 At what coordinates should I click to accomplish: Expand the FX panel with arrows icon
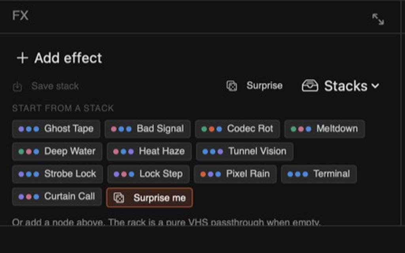pos(378,19)
